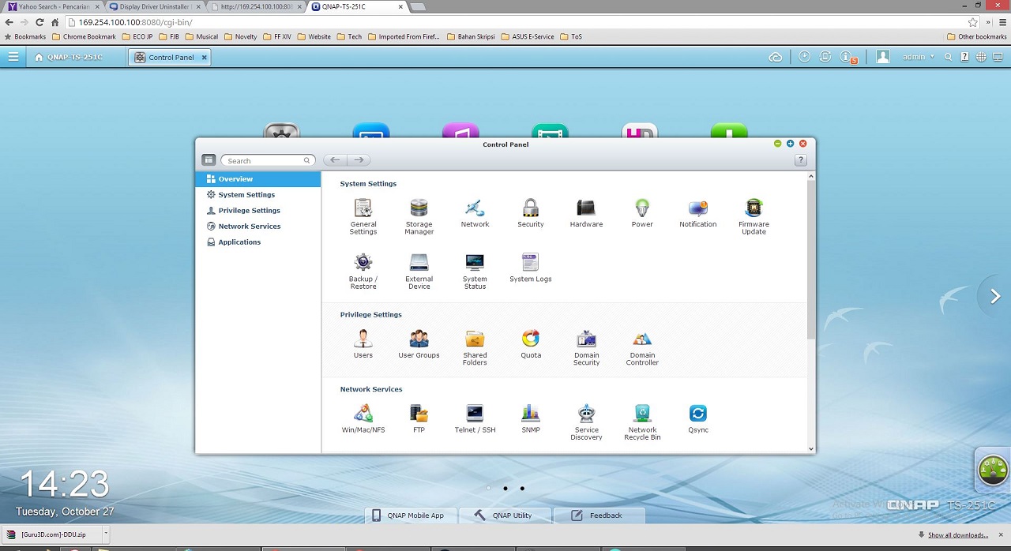The height and width of the screenshot is (551, 1011).
Task: Open the Qsync service icon
Action: click(697, 418)
